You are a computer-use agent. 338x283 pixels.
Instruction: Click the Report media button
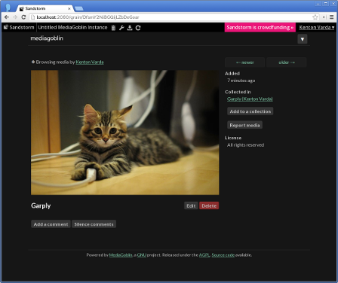tap(244, 125)
